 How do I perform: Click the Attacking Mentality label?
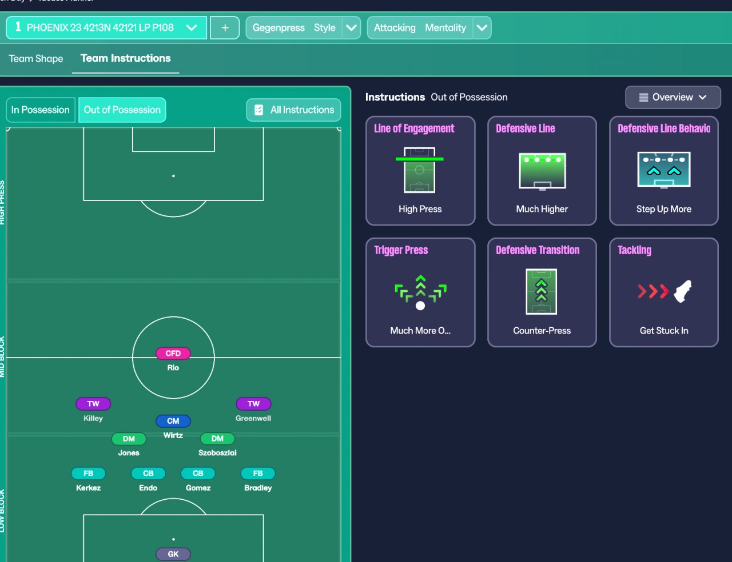click(x=420, y=27)
